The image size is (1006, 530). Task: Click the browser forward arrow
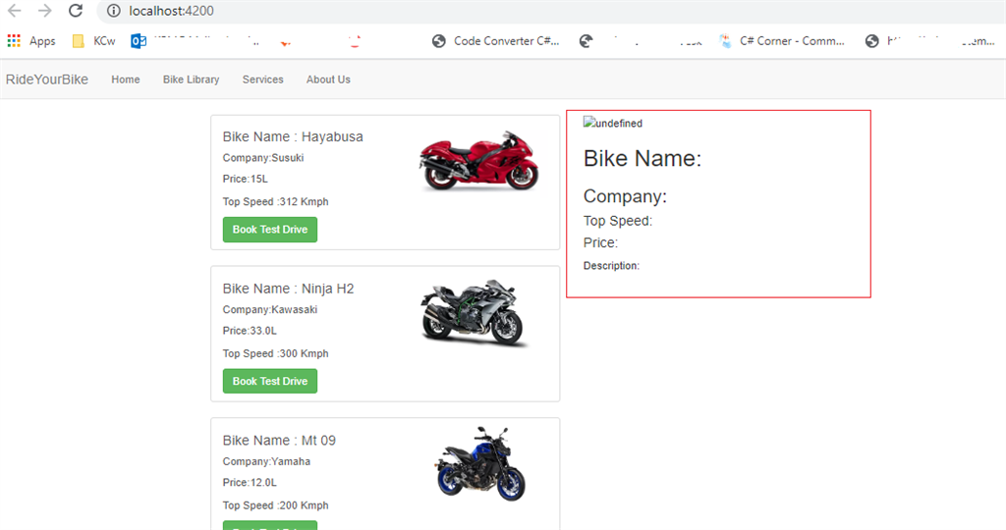pyautogui.click(x=45, y=11)
